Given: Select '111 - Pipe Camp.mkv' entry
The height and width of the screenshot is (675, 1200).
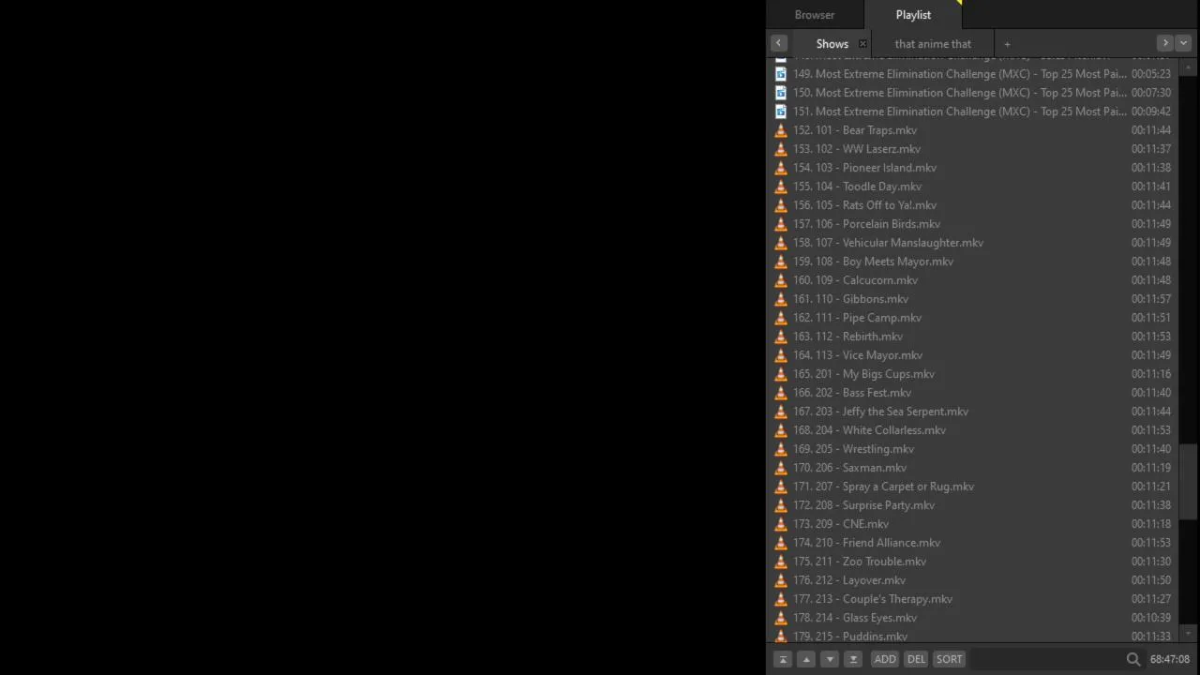Looking at the screenshot, I should click(x=972, y=318).
